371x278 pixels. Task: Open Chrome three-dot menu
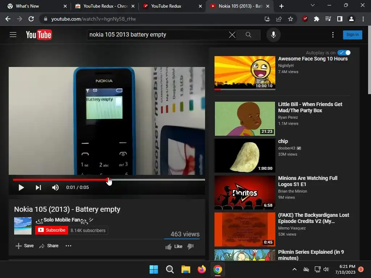(363, 19)
